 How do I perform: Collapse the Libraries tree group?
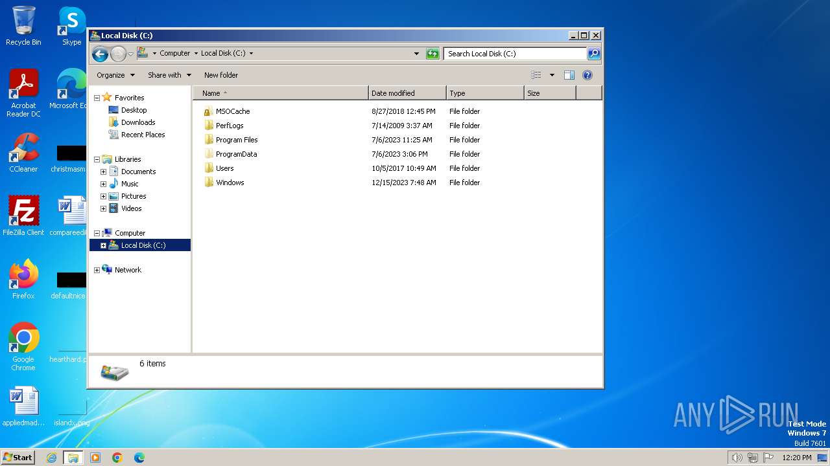tap(97, 159)
